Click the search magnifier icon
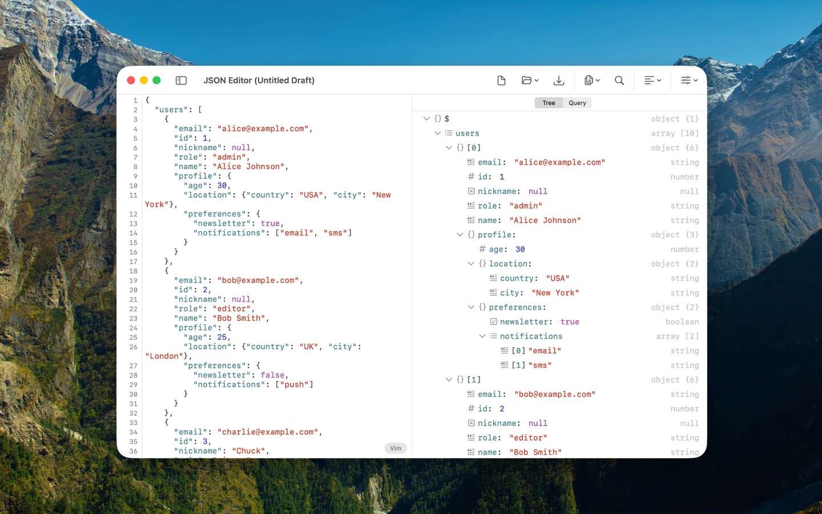 click(619, 81)
